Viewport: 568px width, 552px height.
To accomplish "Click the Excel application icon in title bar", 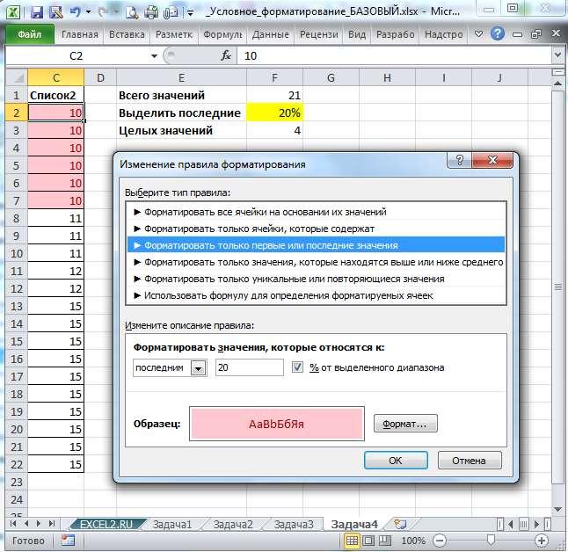I will [13, 11].
